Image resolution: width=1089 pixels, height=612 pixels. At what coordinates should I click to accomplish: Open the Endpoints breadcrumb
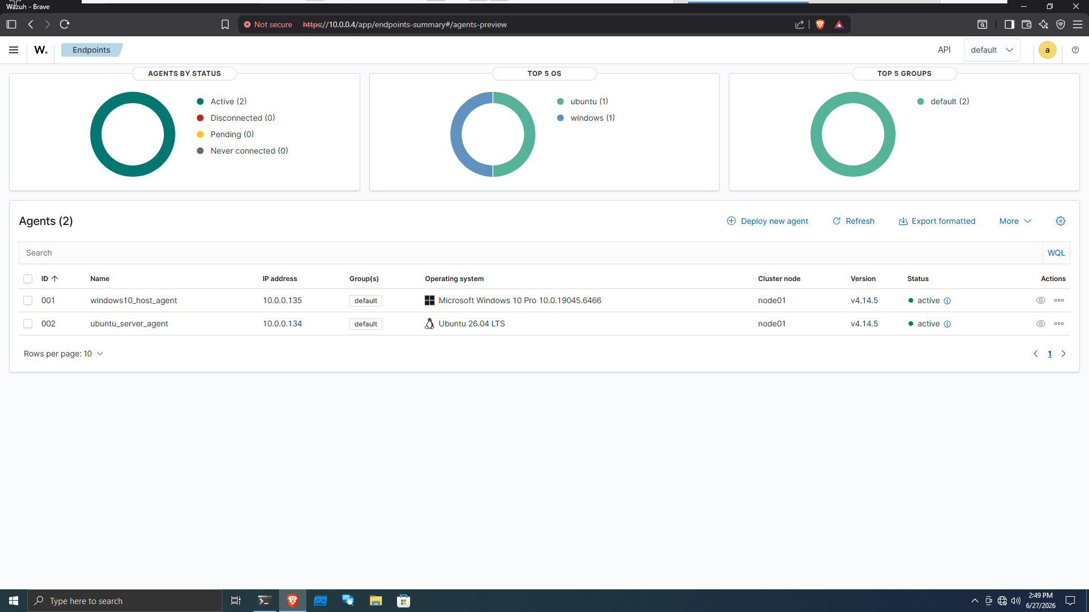[x=91, y=50]
